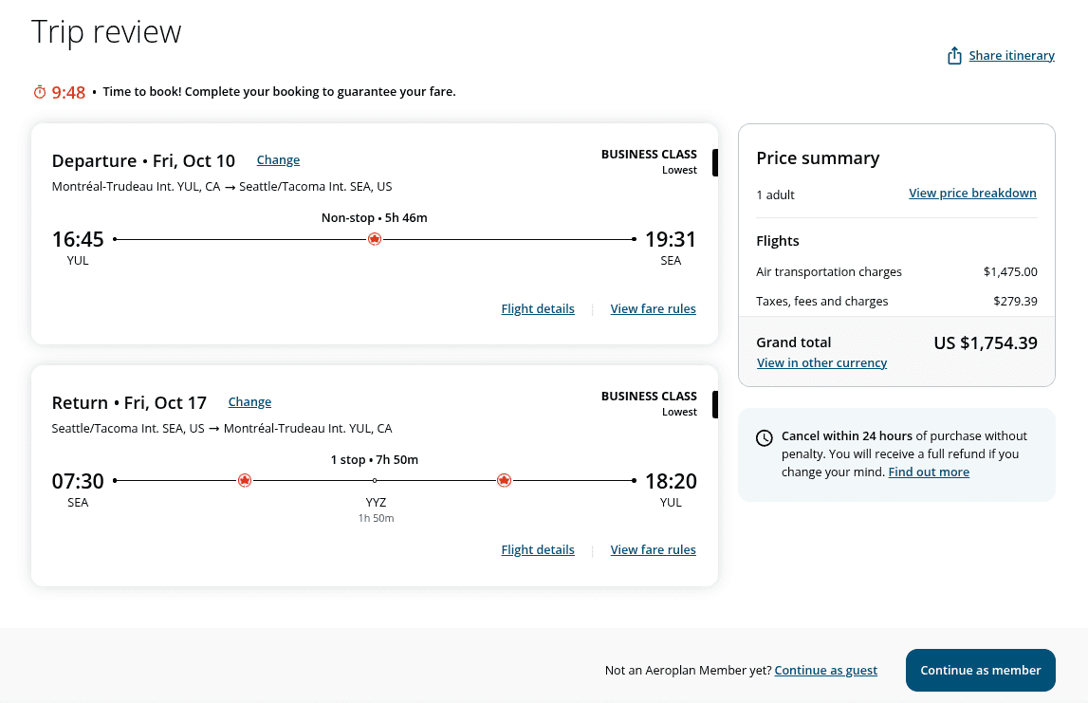The height and width of the screenshot is (703, 1088).
Task: View fare rules for the departure flight
Action: point(653,308)
